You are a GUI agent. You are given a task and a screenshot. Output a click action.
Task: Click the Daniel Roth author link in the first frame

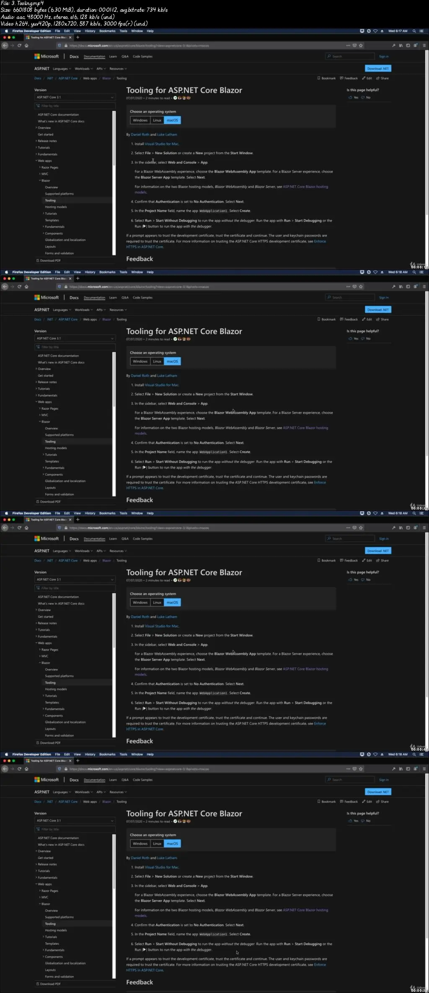(x=140, y=135)
